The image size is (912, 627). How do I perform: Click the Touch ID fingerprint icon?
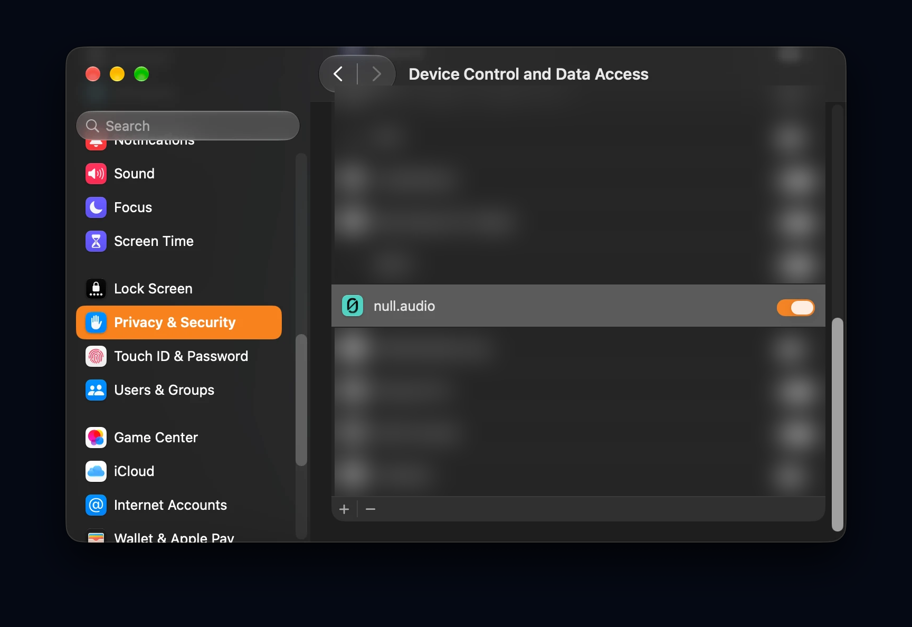coord(96,356)
